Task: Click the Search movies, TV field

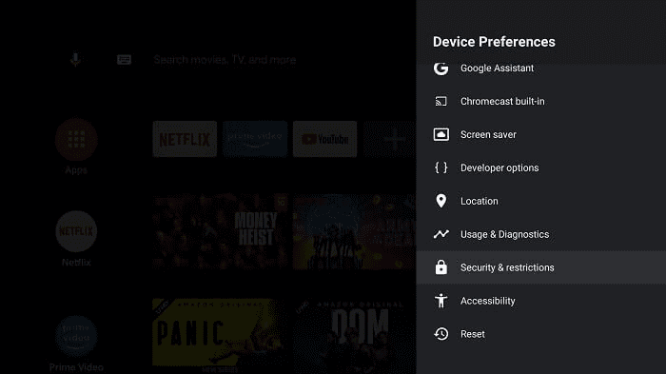Action: pos(225,60)
